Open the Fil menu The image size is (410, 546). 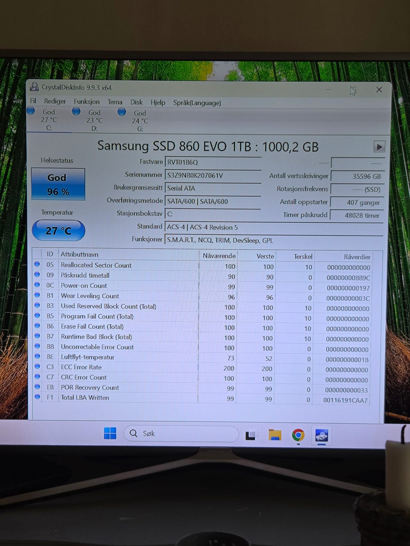point(33,101)
